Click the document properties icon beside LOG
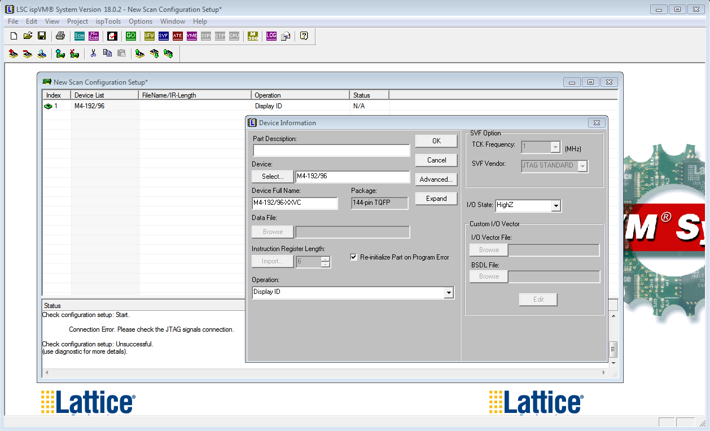Viewport: 710px width, 431px height. [286, 36]
